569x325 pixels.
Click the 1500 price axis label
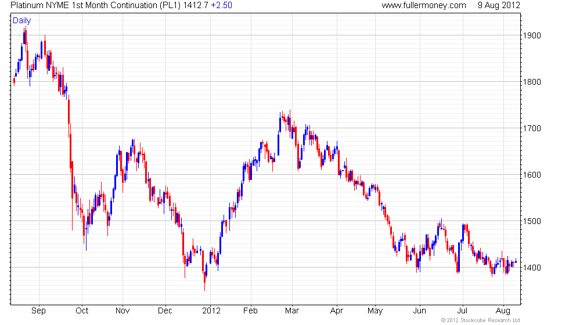point(532,221)
